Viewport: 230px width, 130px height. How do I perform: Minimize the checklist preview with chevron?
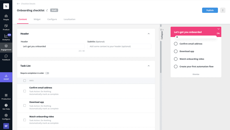[218, 29]
